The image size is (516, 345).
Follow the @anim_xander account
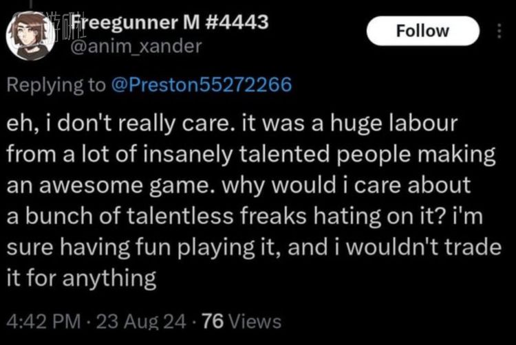(423, 31)
